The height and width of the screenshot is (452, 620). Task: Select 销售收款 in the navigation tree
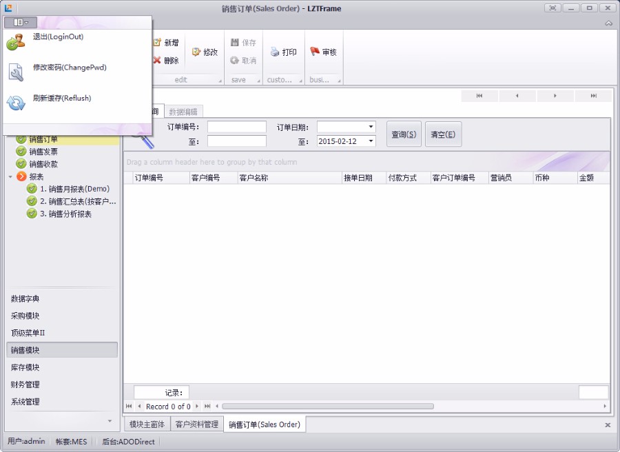pyautogui.click(x=43, y=164)
